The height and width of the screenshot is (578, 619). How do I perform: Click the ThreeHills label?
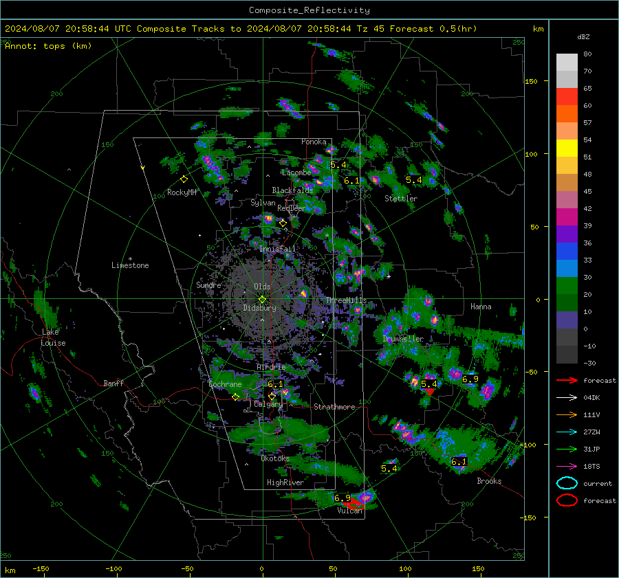click(x=346, y=300)
